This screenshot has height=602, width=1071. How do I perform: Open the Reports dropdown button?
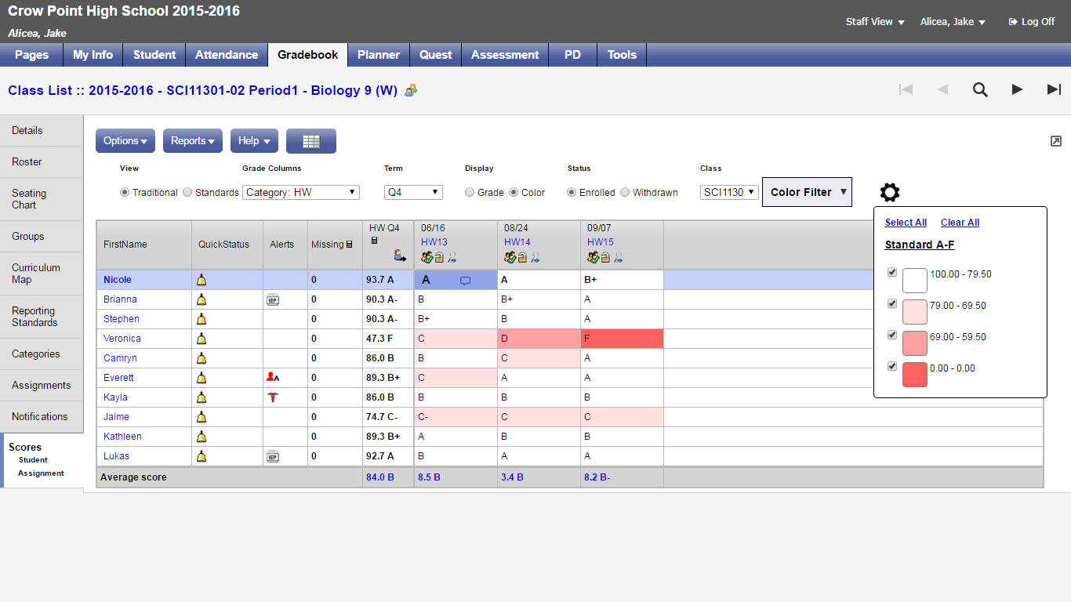pyautogui.click(x=193, y=141)
